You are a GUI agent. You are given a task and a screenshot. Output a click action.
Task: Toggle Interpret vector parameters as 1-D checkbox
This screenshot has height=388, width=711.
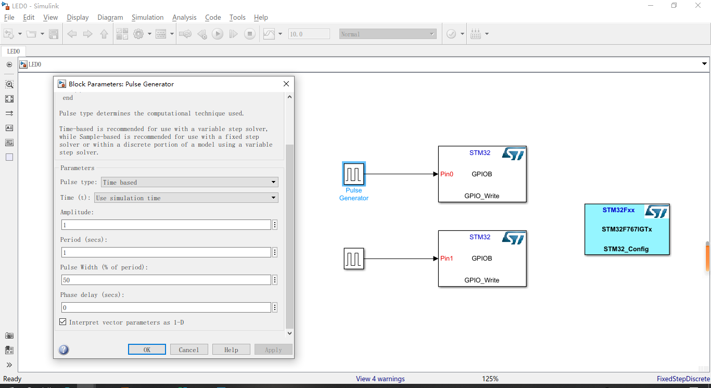pyautogui.click(x=63, y=322)
